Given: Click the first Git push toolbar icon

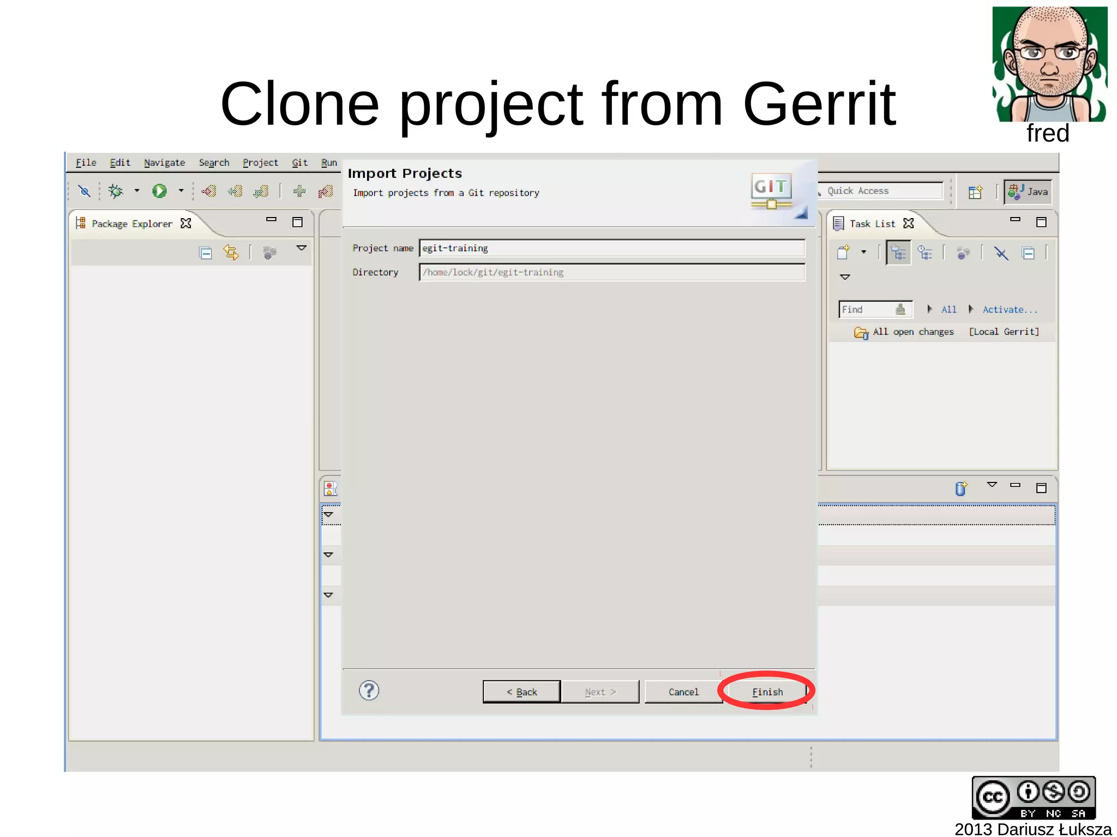Looking at the screenshot, I should (x=208, y=191).
